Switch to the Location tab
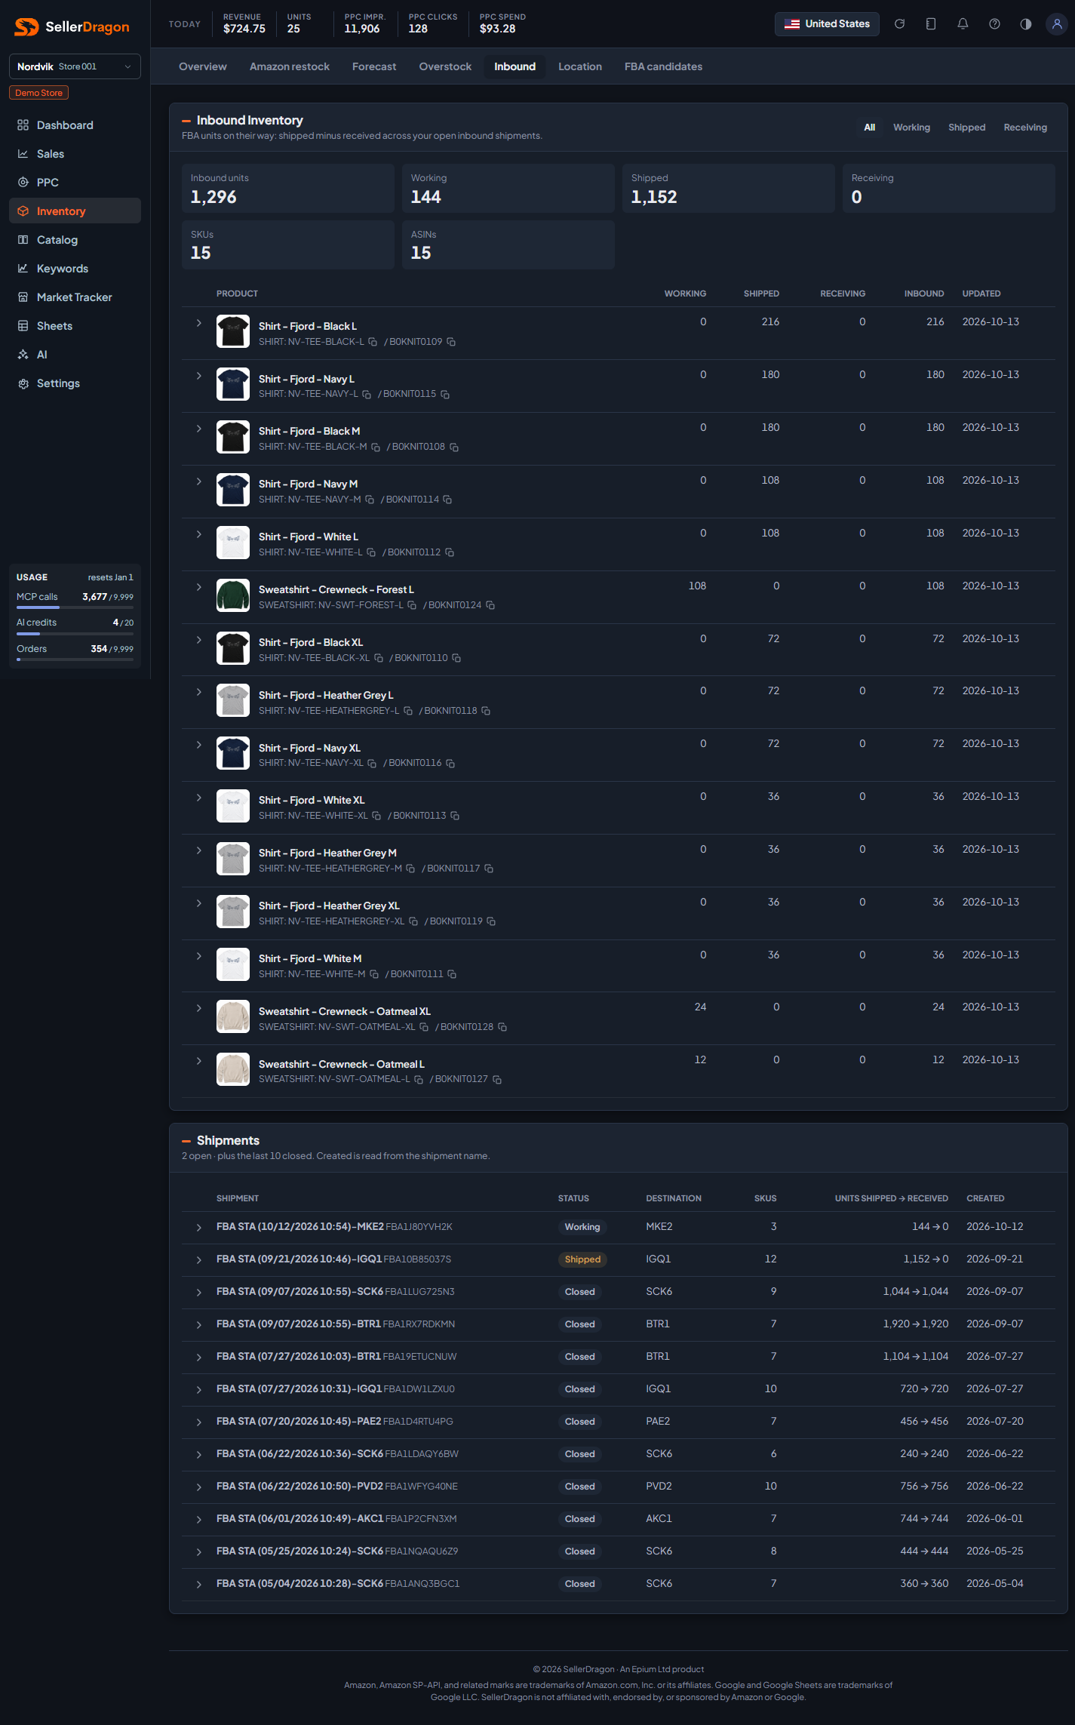 (x=580, y=66)
